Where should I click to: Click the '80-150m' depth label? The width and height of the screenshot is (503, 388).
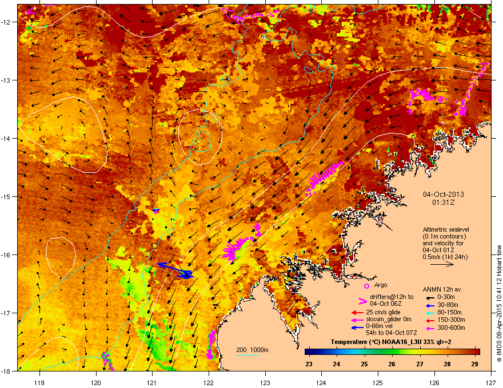click(x=449, y=312)
